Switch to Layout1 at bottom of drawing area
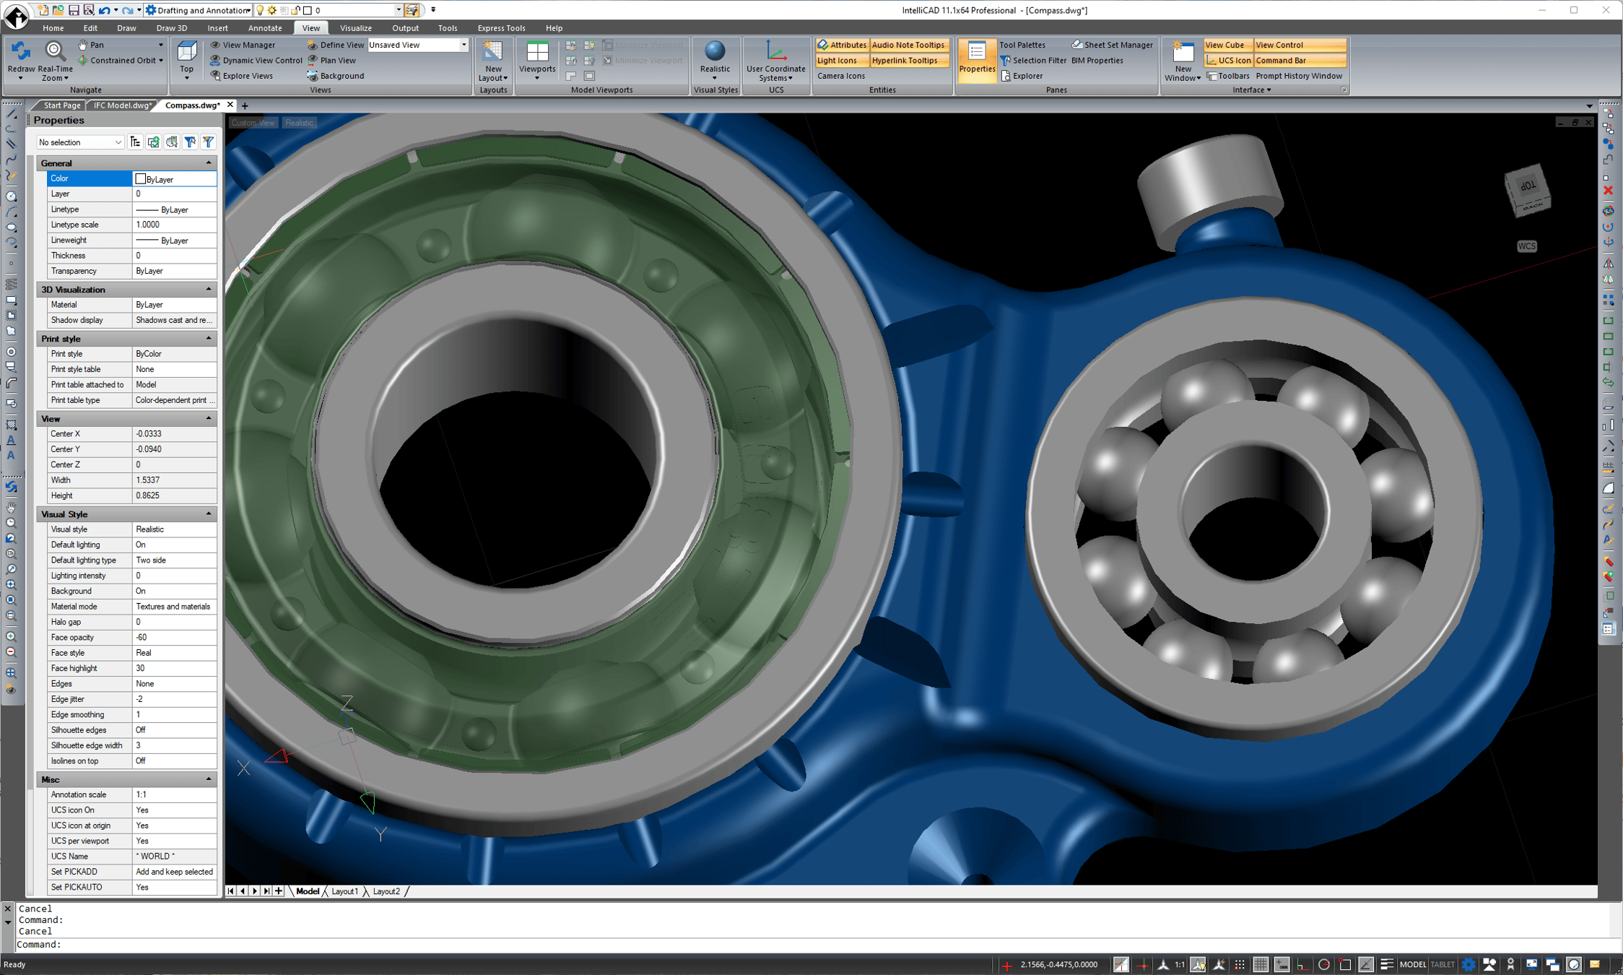Screen dimensions: 1623x975 (346, 890)
